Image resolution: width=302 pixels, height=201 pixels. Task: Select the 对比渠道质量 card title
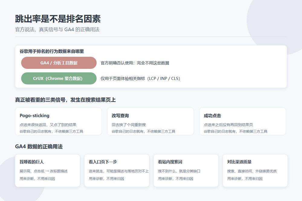(239, 162)
